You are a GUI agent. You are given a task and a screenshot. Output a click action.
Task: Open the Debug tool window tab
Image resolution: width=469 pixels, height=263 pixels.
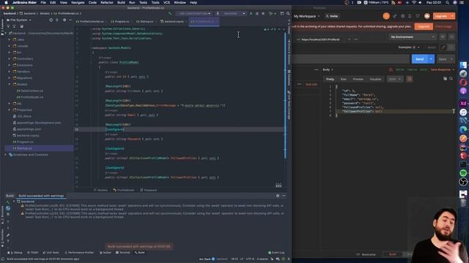[15, 253]
